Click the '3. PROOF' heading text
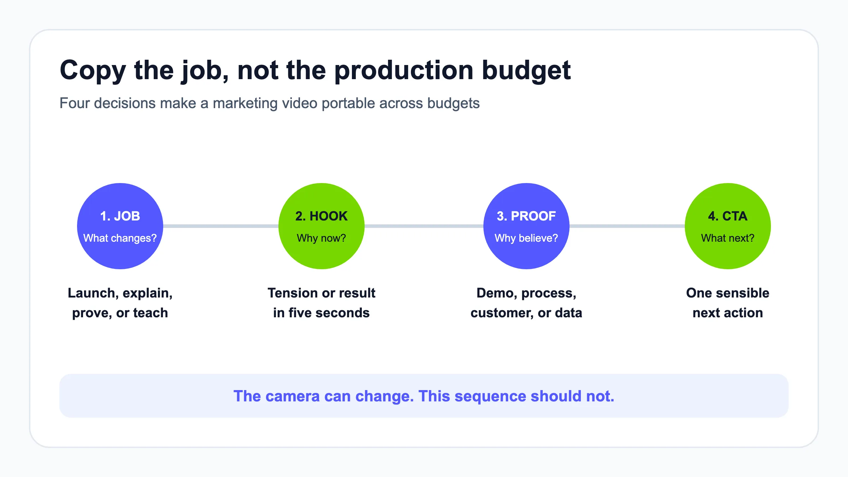Viewport: 848px width, 477px height. 526,216
